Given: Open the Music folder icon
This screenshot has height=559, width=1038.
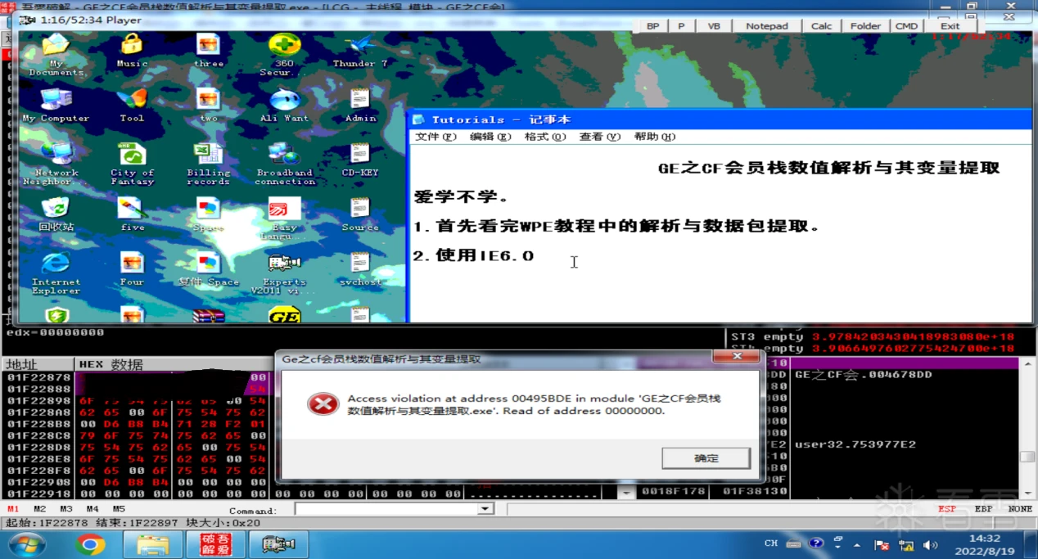Looking at the screenshot, I should (x=132, y=51).
